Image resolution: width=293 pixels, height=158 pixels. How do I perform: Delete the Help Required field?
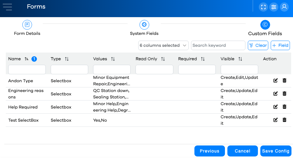[284, 107]
